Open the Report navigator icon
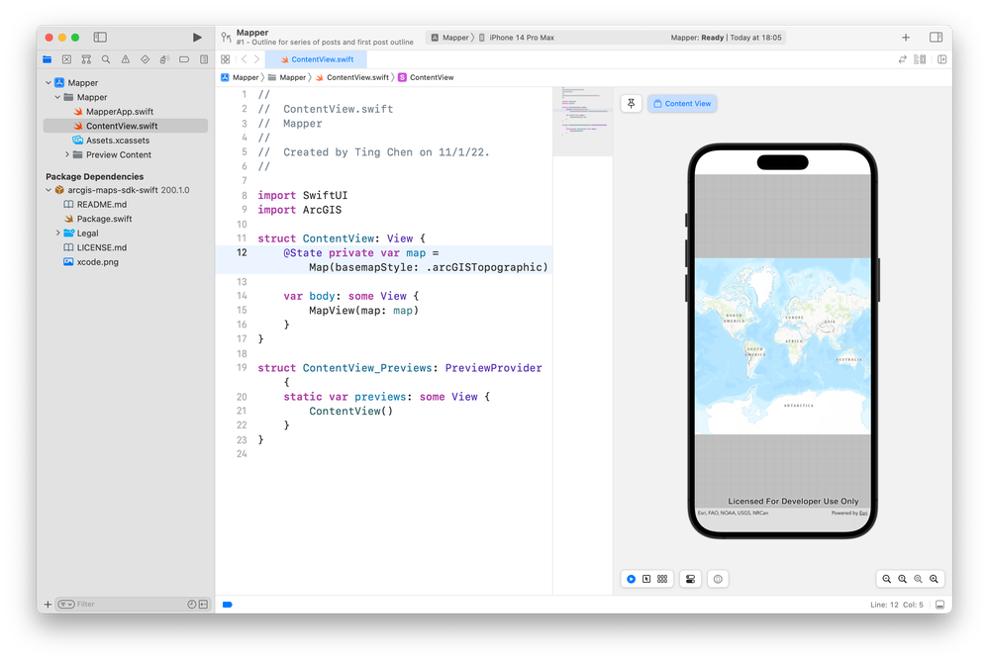 [204, 59]
